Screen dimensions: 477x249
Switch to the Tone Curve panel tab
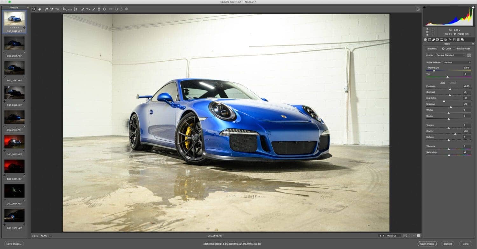(429, 40)
